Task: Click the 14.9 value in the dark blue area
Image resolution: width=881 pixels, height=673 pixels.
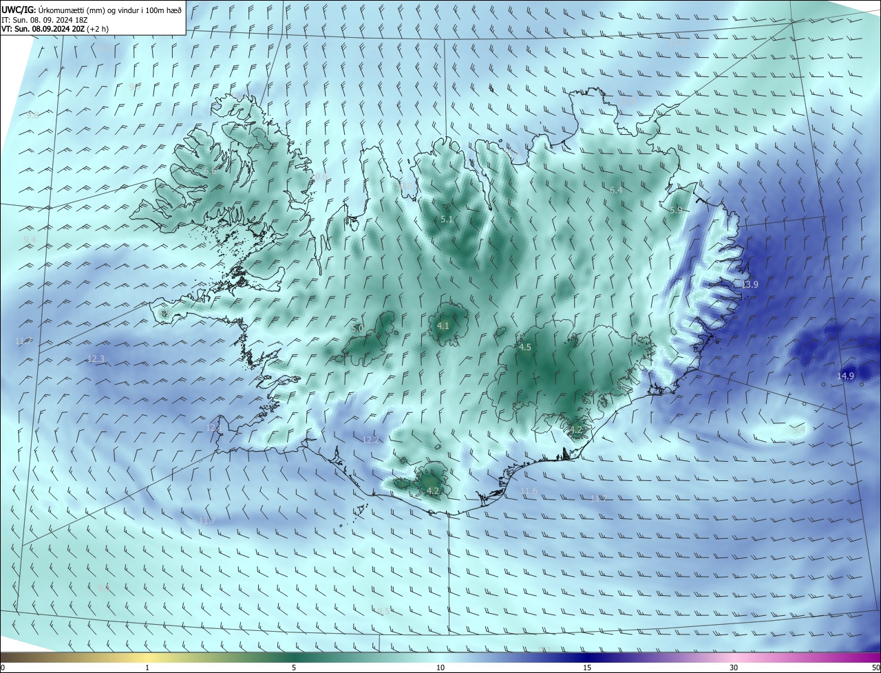Action: [845, 376]
